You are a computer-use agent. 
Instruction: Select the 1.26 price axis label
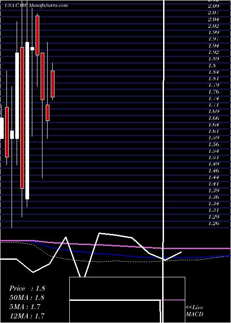point(213,223)
